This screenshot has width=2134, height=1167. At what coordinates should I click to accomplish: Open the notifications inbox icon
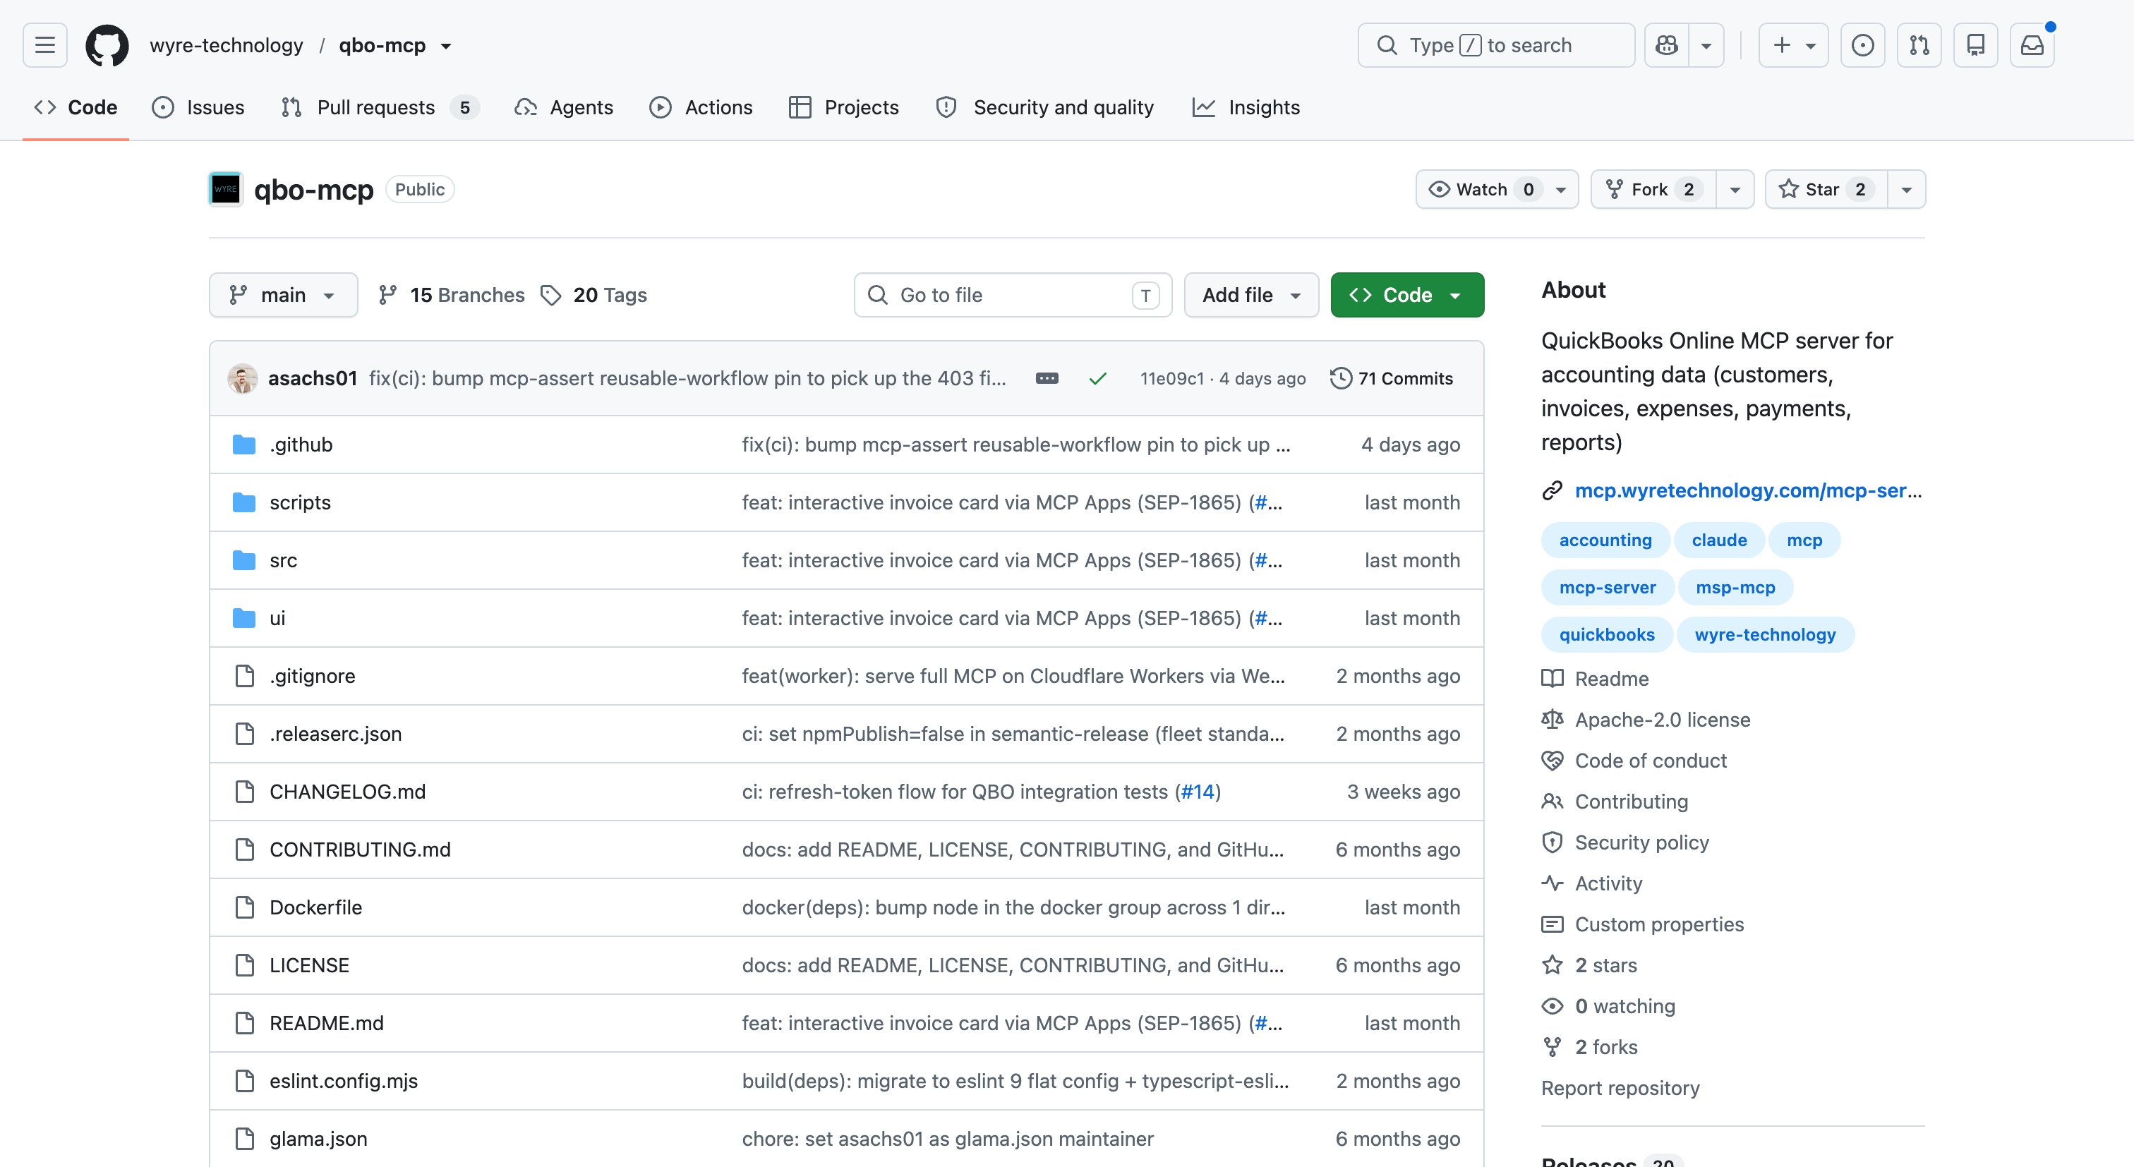(2031, 44)
